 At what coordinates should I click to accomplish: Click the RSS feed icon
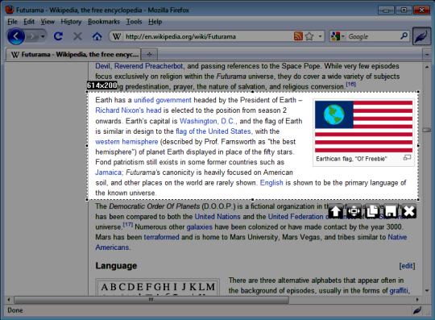(298, 36)
